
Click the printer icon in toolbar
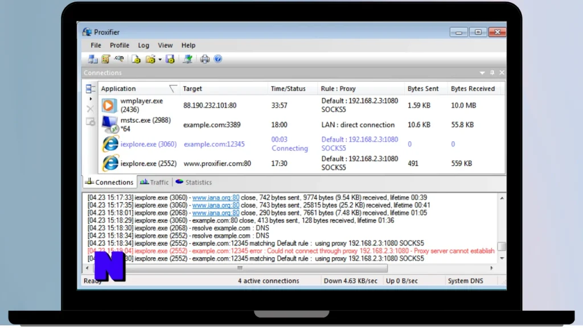tap(204, 59)
